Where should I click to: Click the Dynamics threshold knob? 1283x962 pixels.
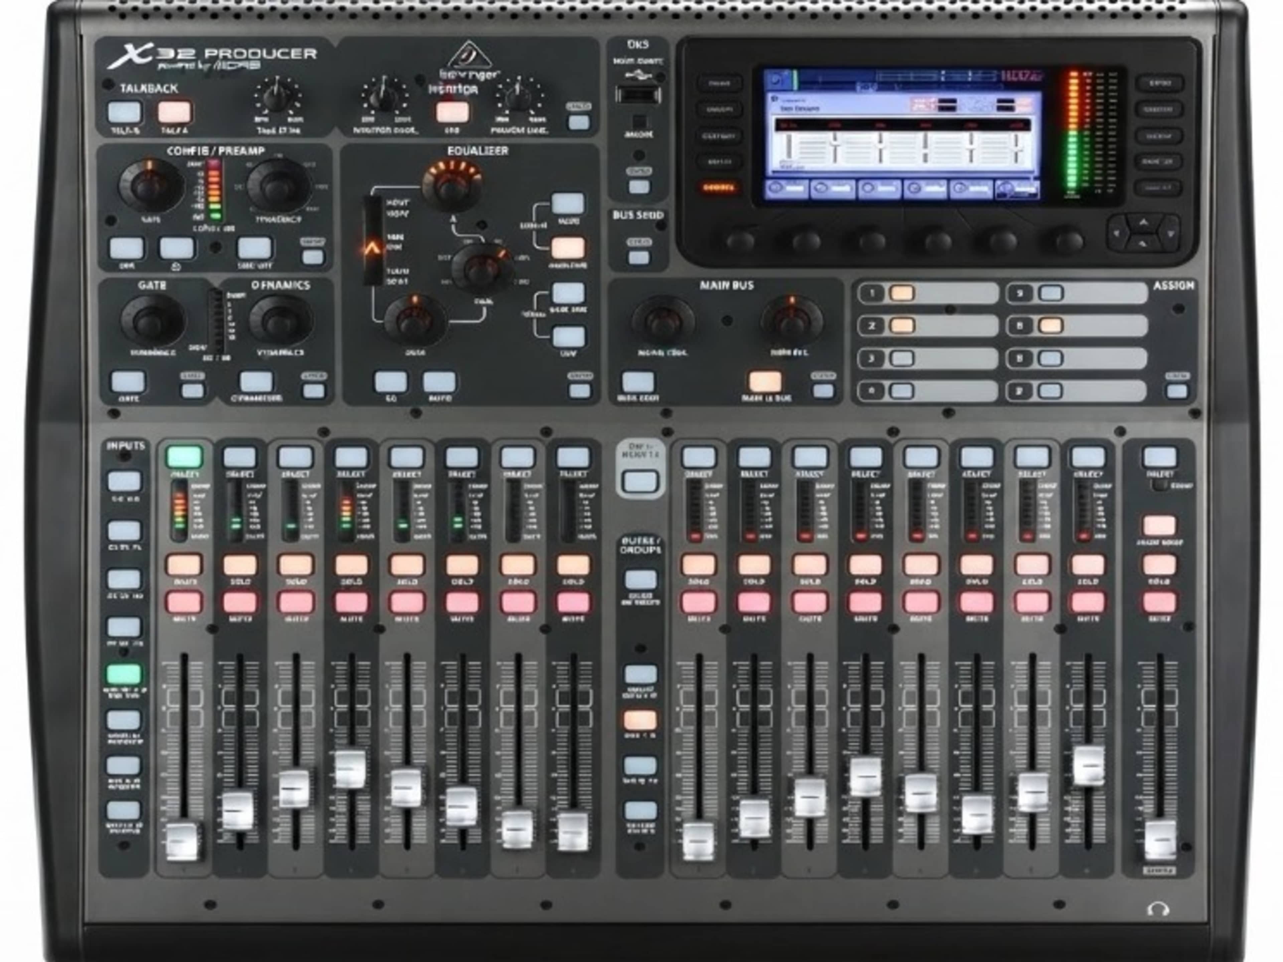(280, 320)
